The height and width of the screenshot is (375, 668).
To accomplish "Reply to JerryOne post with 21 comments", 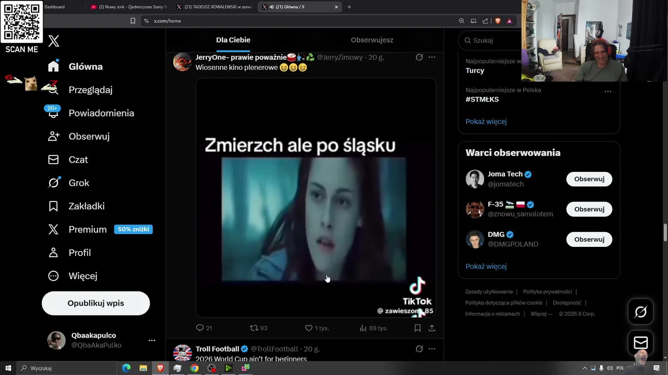I will (204, 328).
